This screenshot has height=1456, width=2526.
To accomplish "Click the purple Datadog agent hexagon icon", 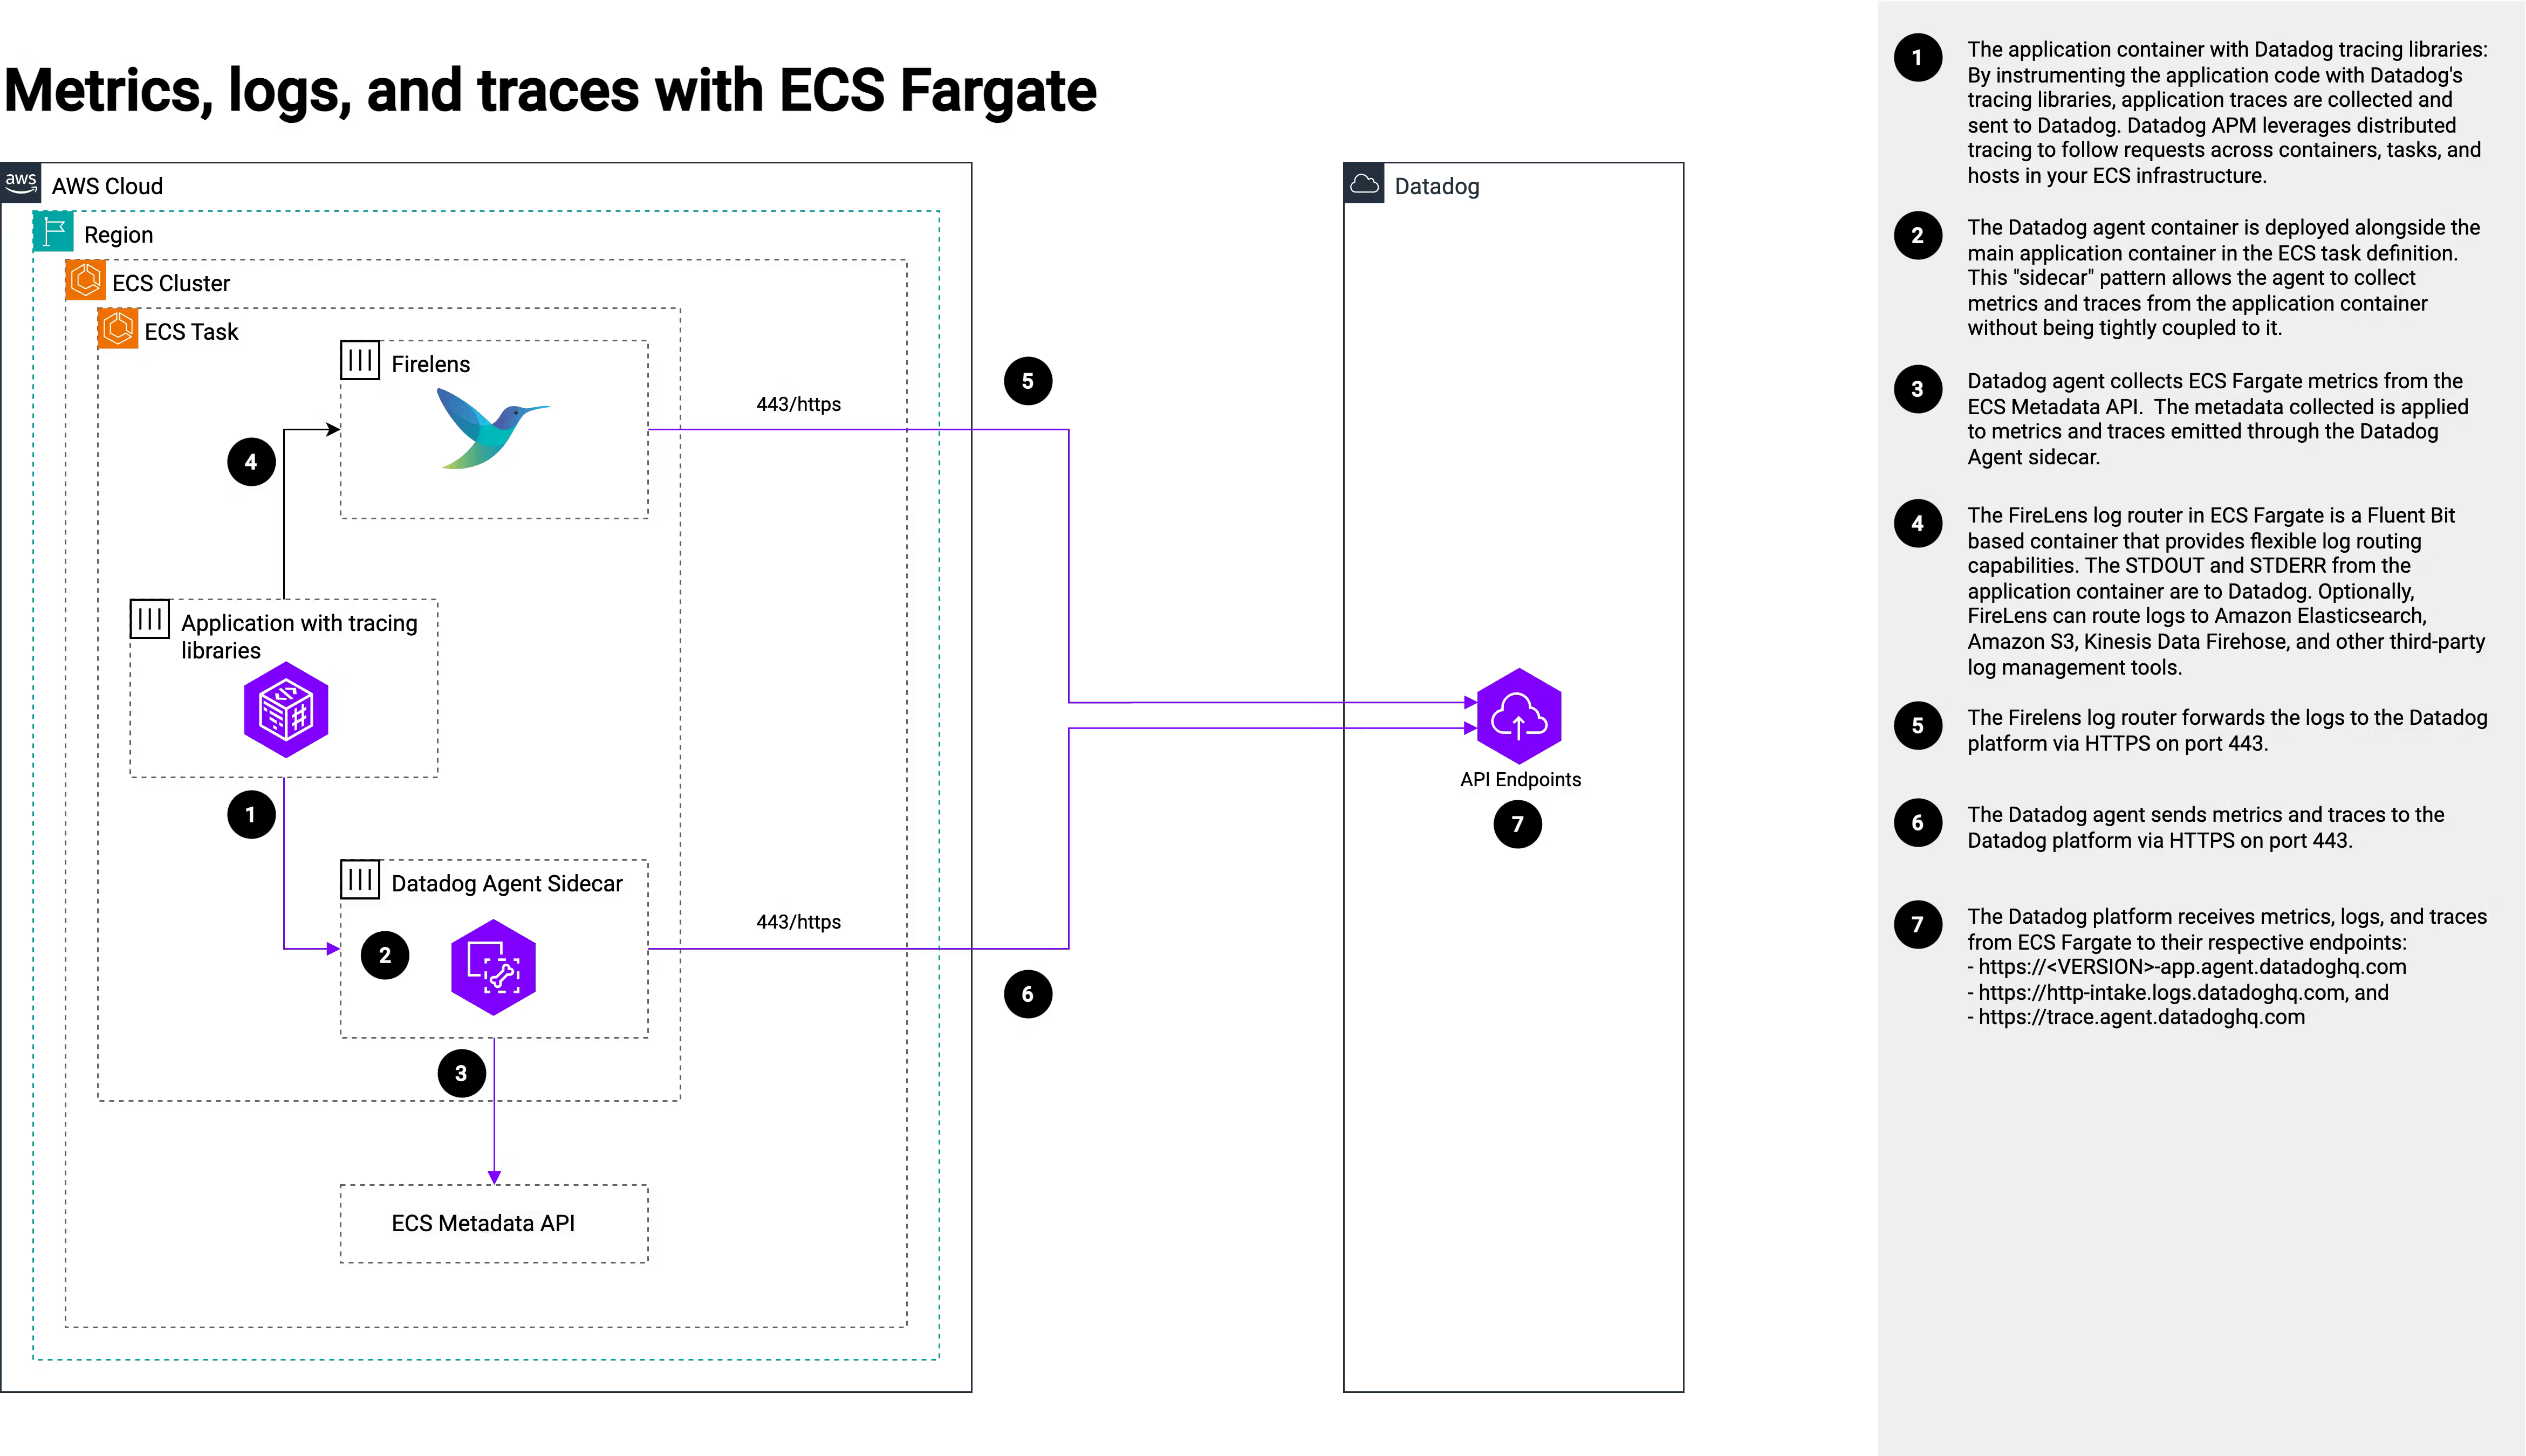I will 493,968.
